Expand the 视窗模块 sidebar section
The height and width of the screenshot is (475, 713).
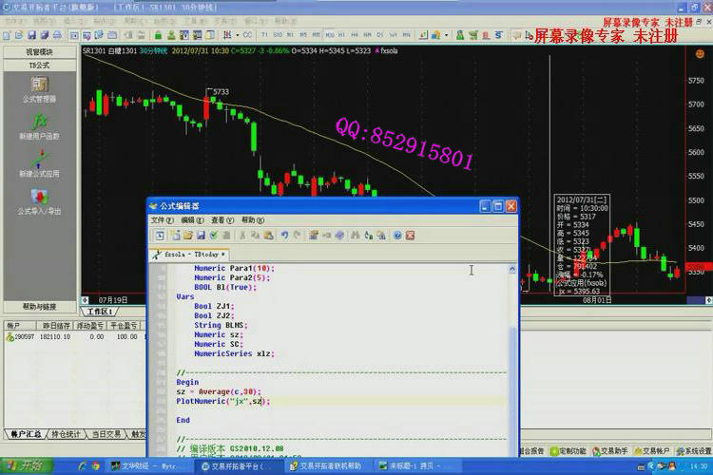tap(39, 51)
